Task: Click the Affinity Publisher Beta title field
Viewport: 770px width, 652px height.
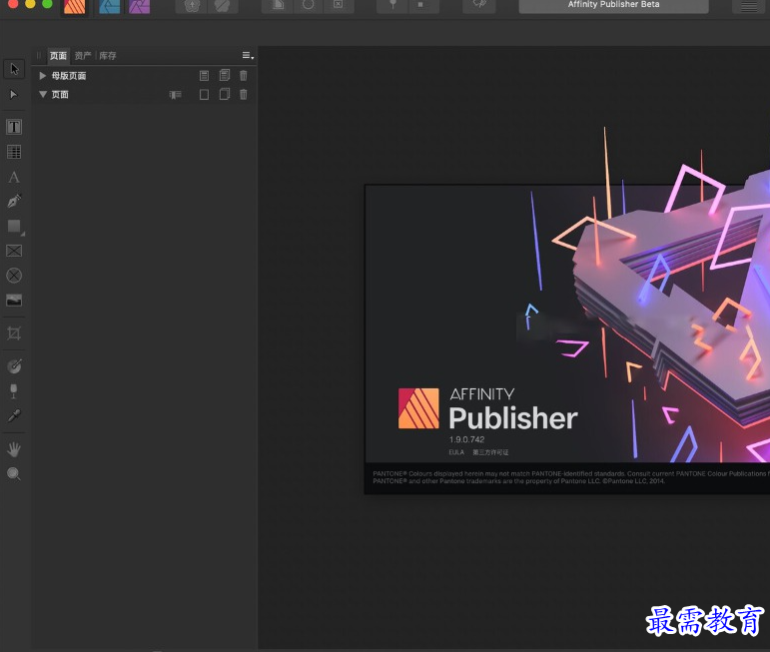Action: (x=614, y=5)
